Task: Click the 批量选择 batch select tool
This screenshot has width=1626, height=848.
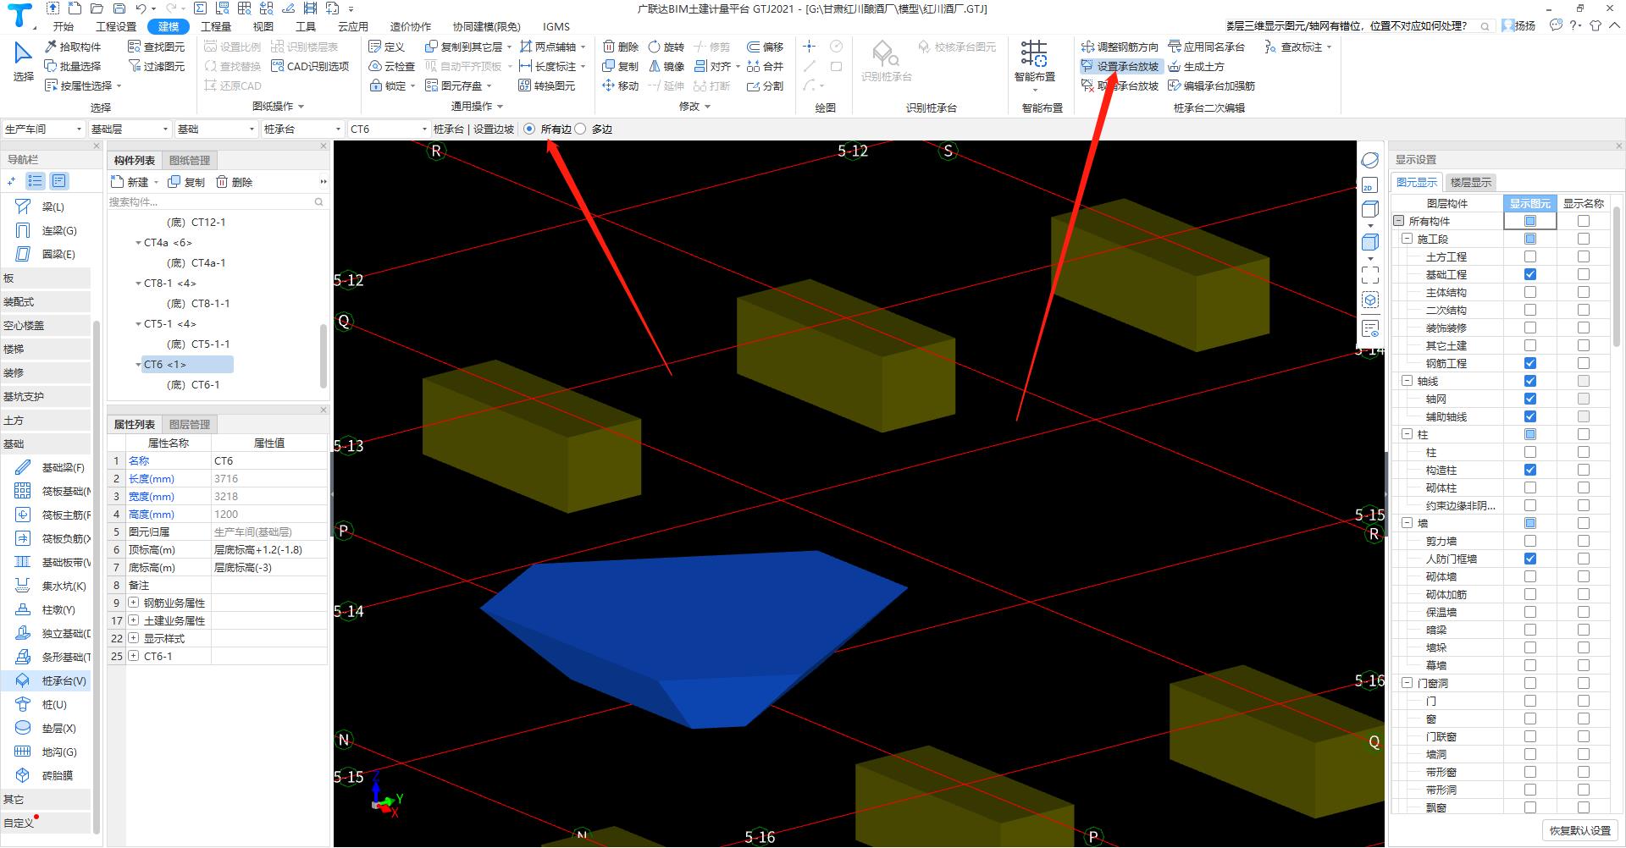Action: tap(74, 66)
